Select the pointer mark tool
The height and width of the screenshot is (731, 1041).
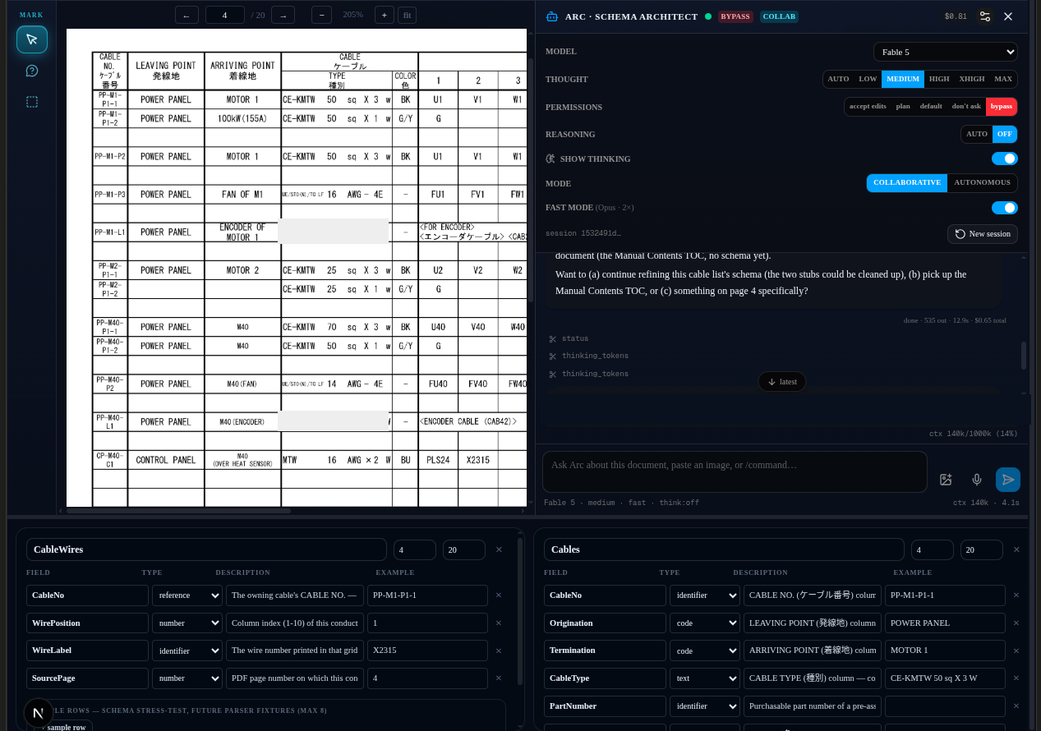32,39
